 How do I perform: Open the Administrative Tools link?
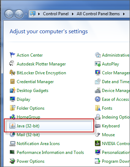(x=116, y=55)
